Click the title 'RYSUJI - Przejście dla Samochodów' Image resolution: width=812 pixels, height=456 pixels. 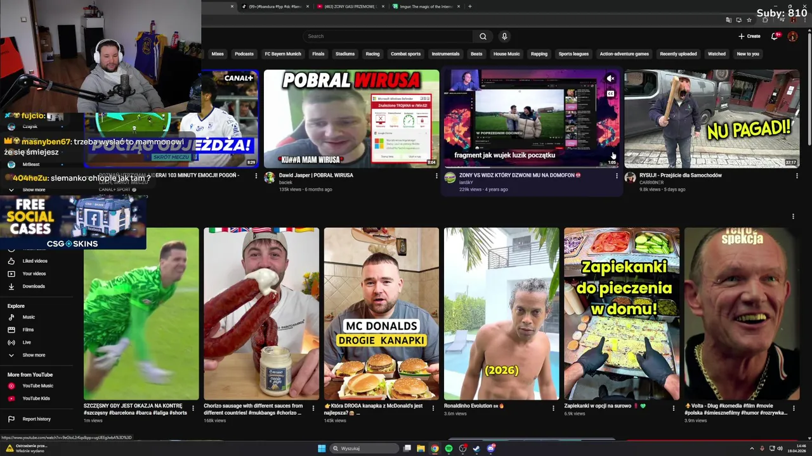[681, 175]
